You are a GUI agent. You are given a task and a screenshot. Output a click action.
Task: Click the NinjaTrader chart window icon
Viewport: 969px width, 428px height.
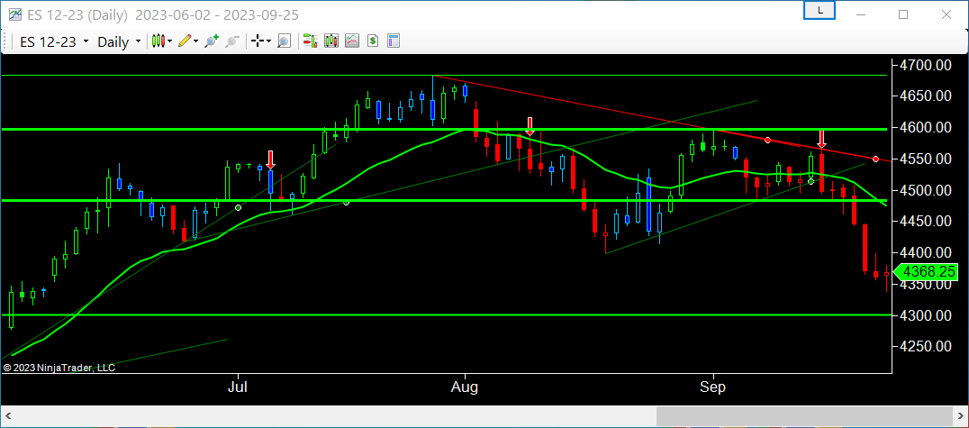tap(14, 14)
